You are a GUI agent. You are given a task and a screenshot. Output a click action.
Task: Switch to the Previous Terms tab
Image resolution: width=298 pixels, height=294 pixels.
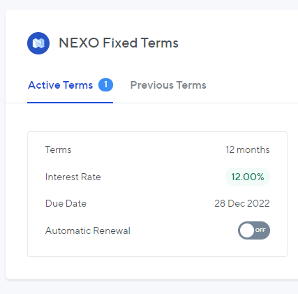point(168,85)
